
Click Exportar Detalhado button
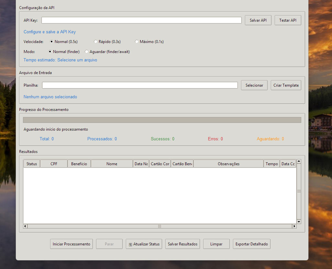pos(251,244)
